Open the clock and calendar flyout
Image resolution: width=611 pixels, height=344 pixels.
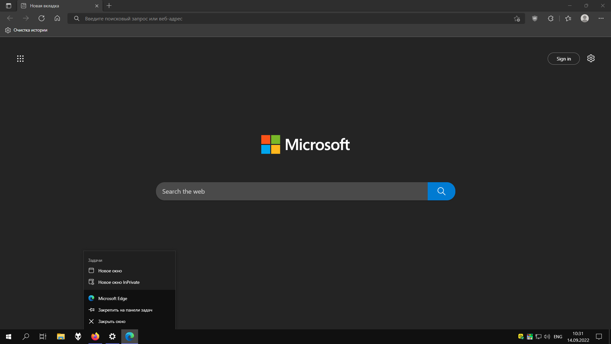pos(578,337)
